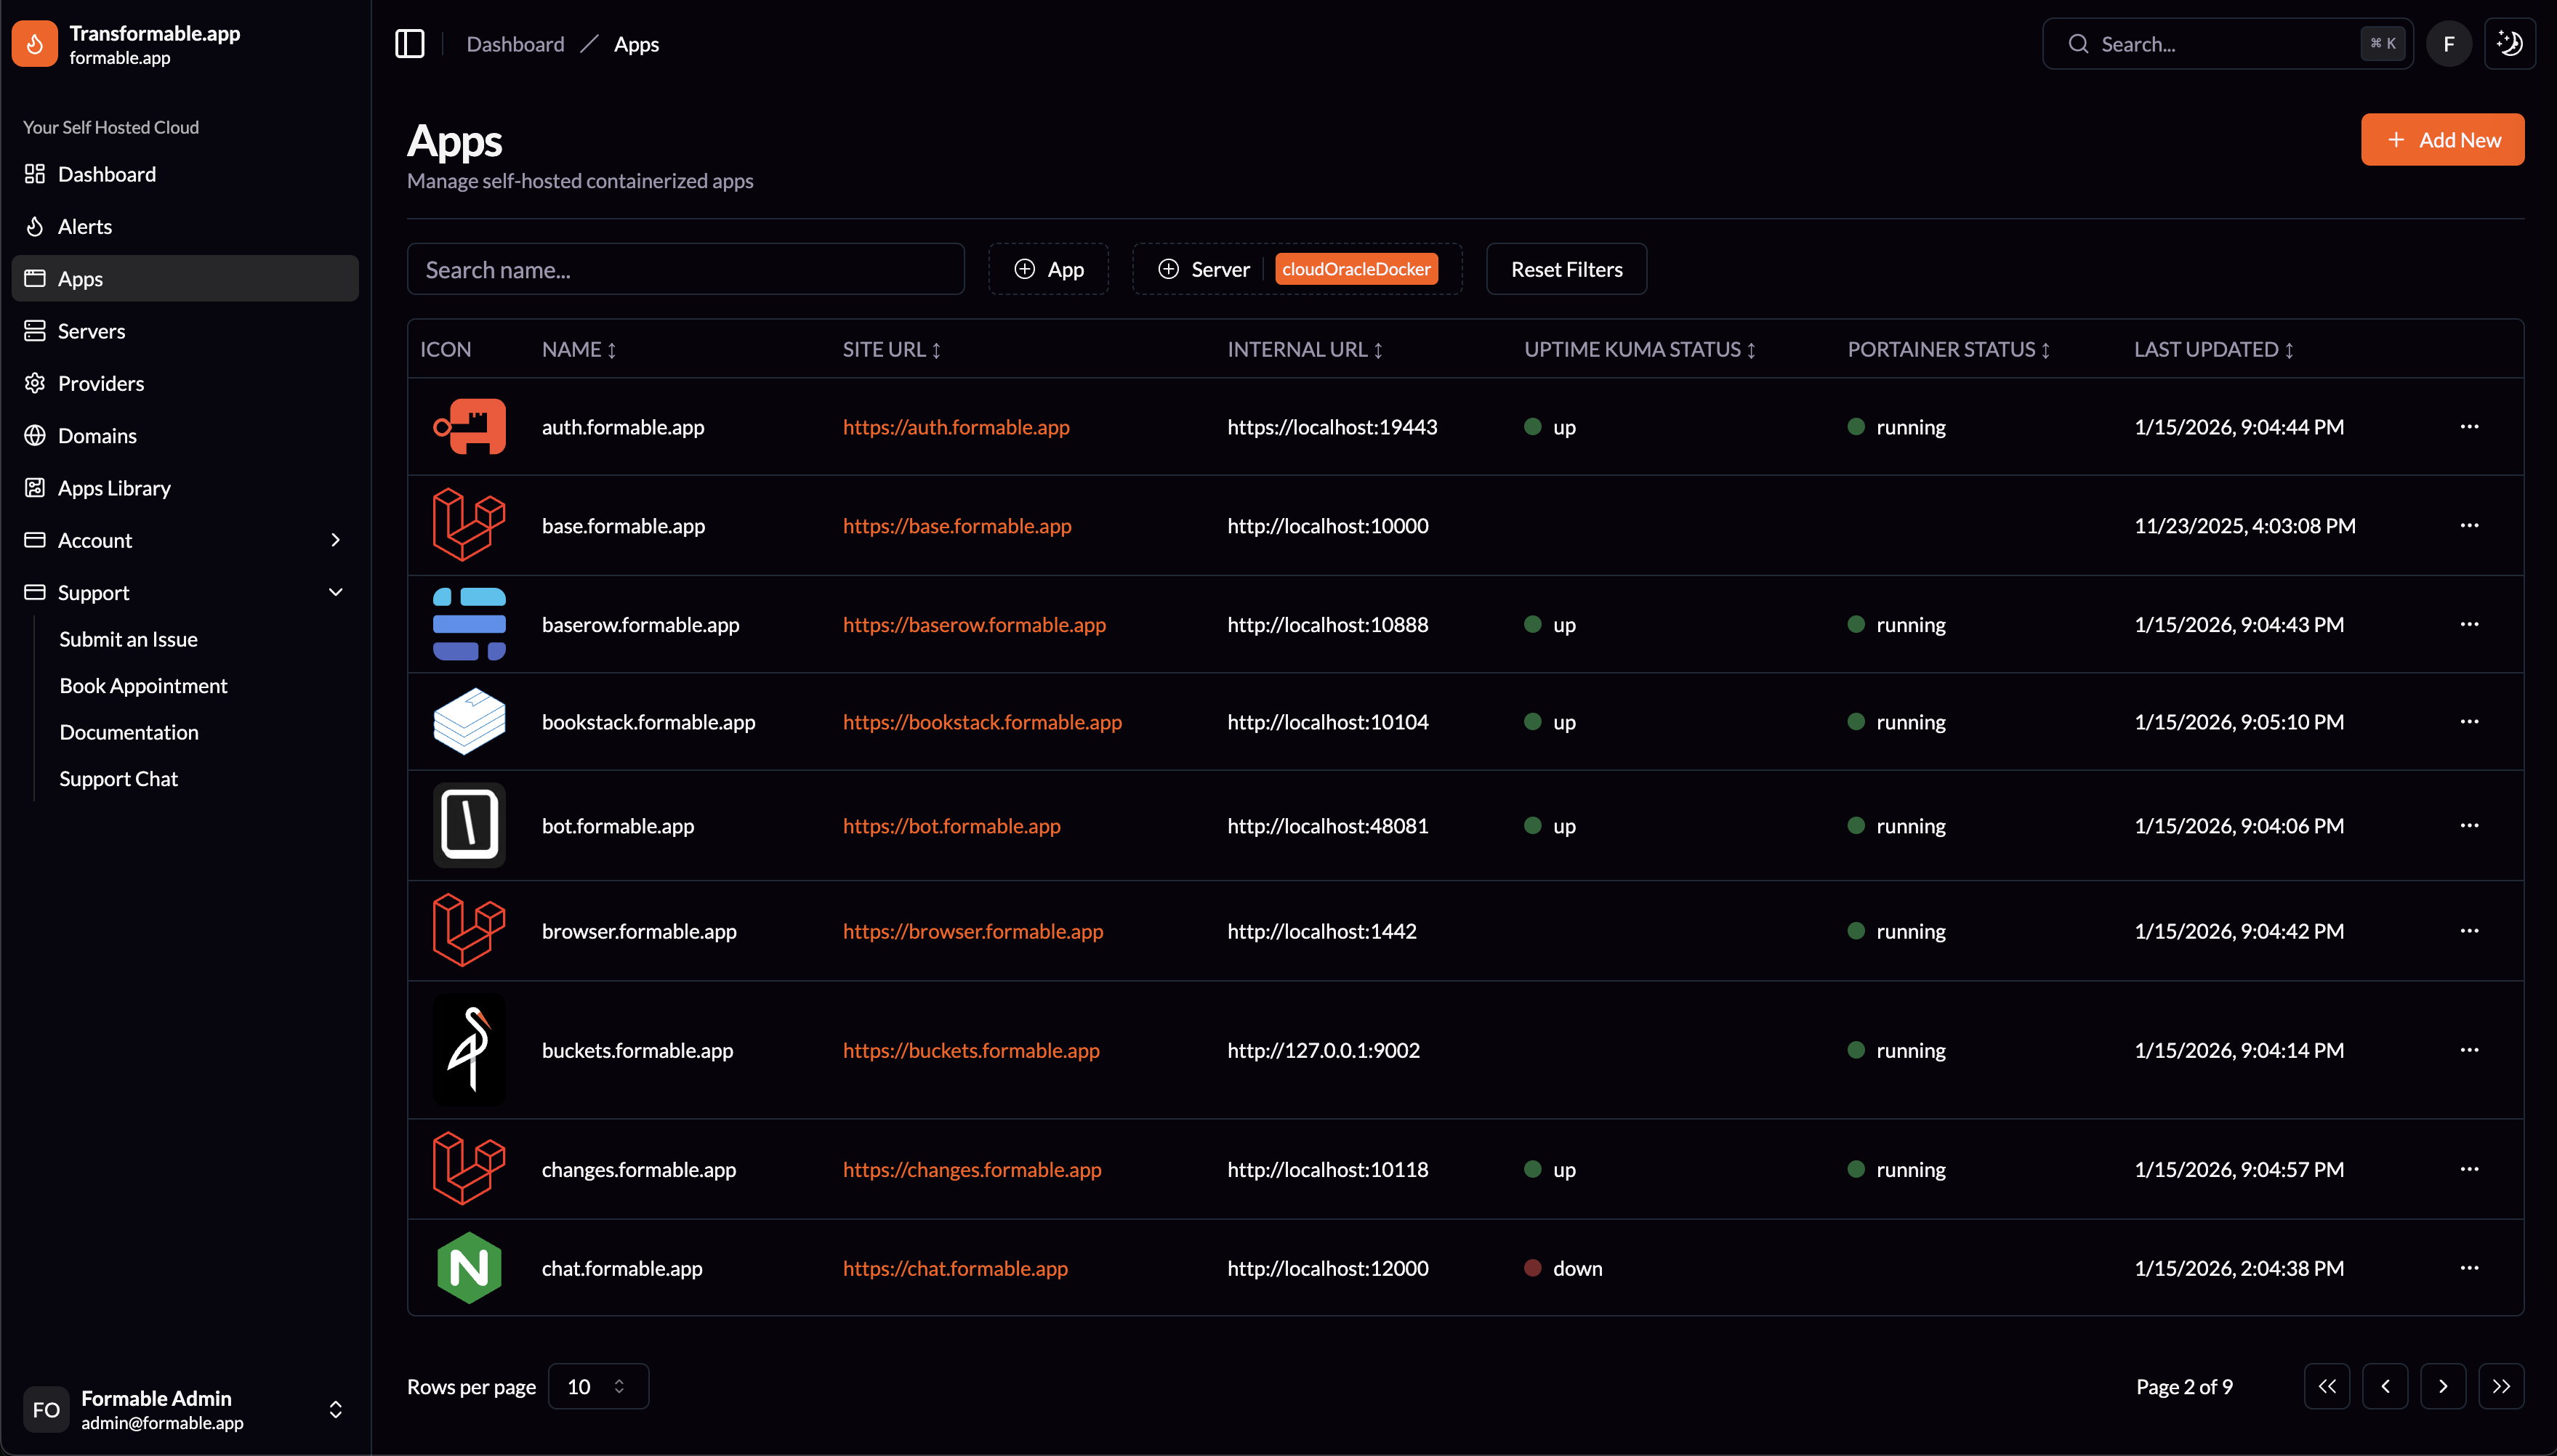Click the Add New button
Screen dimensions: 2557x1456
pyautogui.click(x=2442, y=140)
